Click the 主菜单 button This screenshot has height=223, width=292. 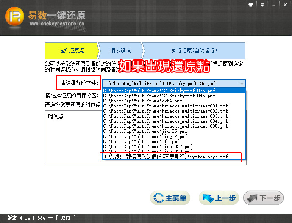coord(170,198)
